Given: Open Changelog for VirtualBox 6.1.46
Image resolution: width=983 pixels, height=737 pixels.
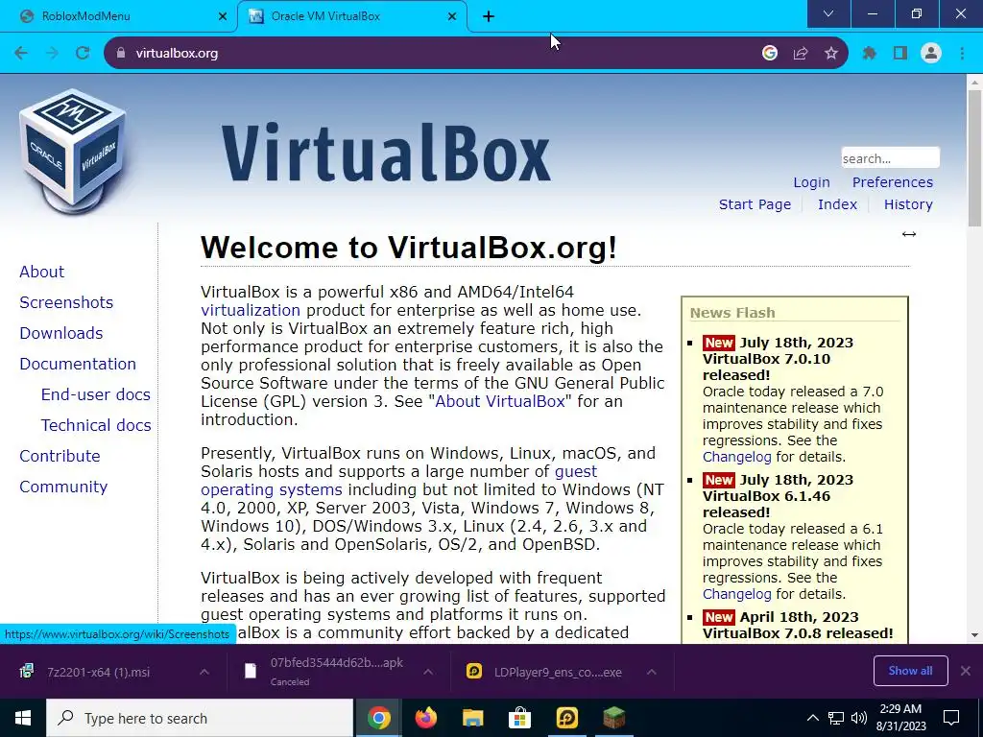Looking at the screenshot, I should tap(736, 594).
